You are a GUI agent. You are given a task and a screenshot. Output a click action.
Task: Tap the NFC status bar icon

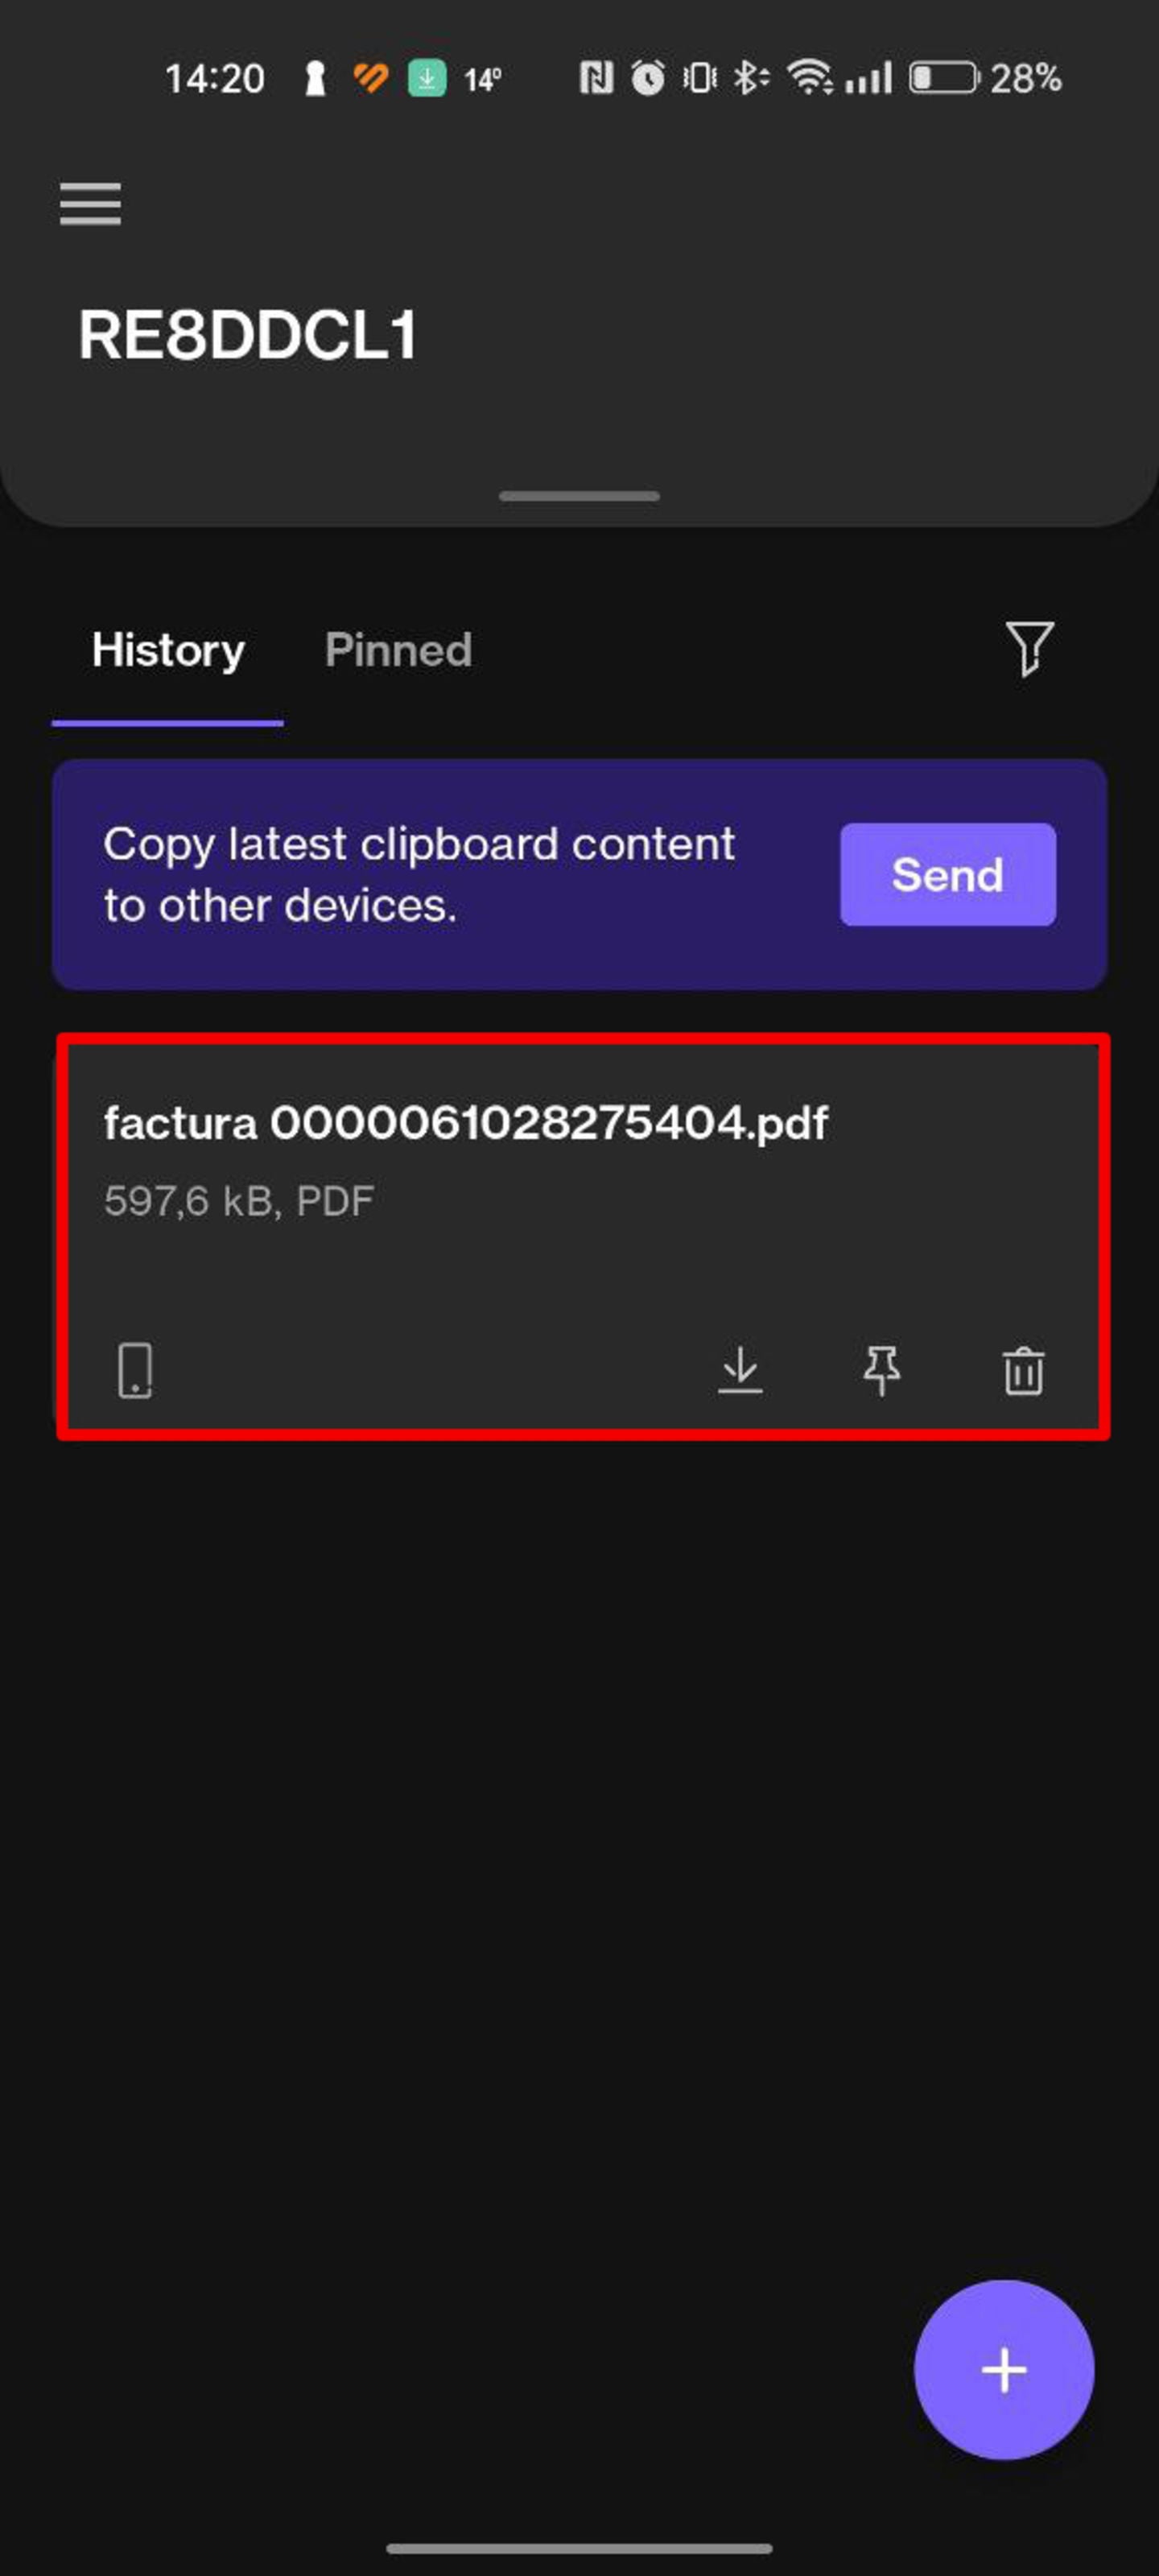click(596, 78)
